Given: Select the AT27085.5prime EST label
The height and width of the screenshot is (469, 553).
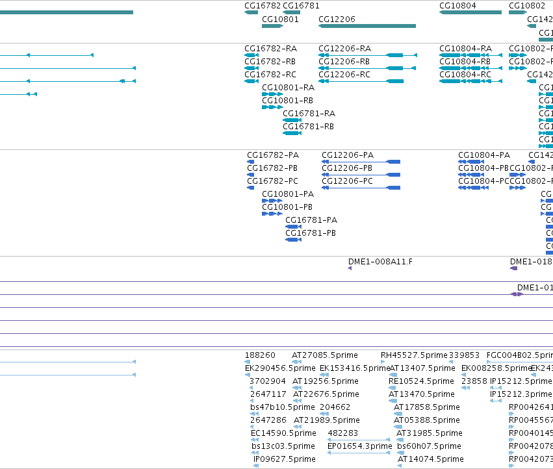Looking at the screenshot, I should (325, 355).
